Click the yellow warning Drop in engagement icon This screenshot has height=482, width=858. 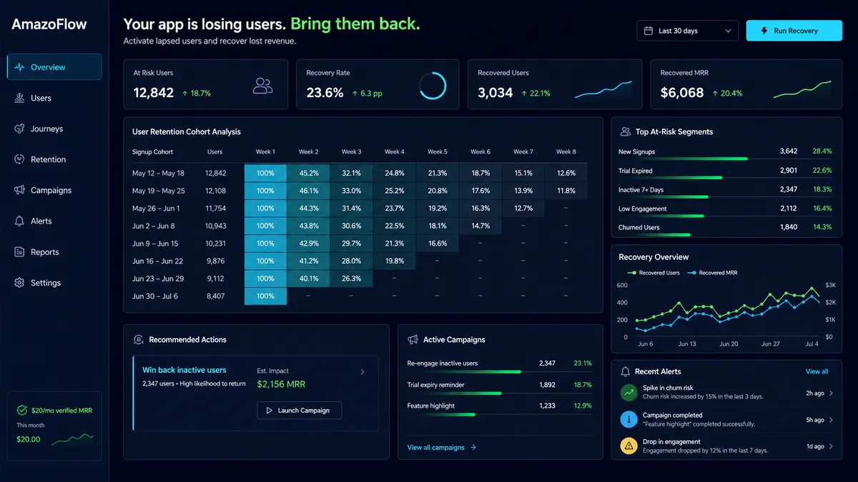click(x=629, y=446)
